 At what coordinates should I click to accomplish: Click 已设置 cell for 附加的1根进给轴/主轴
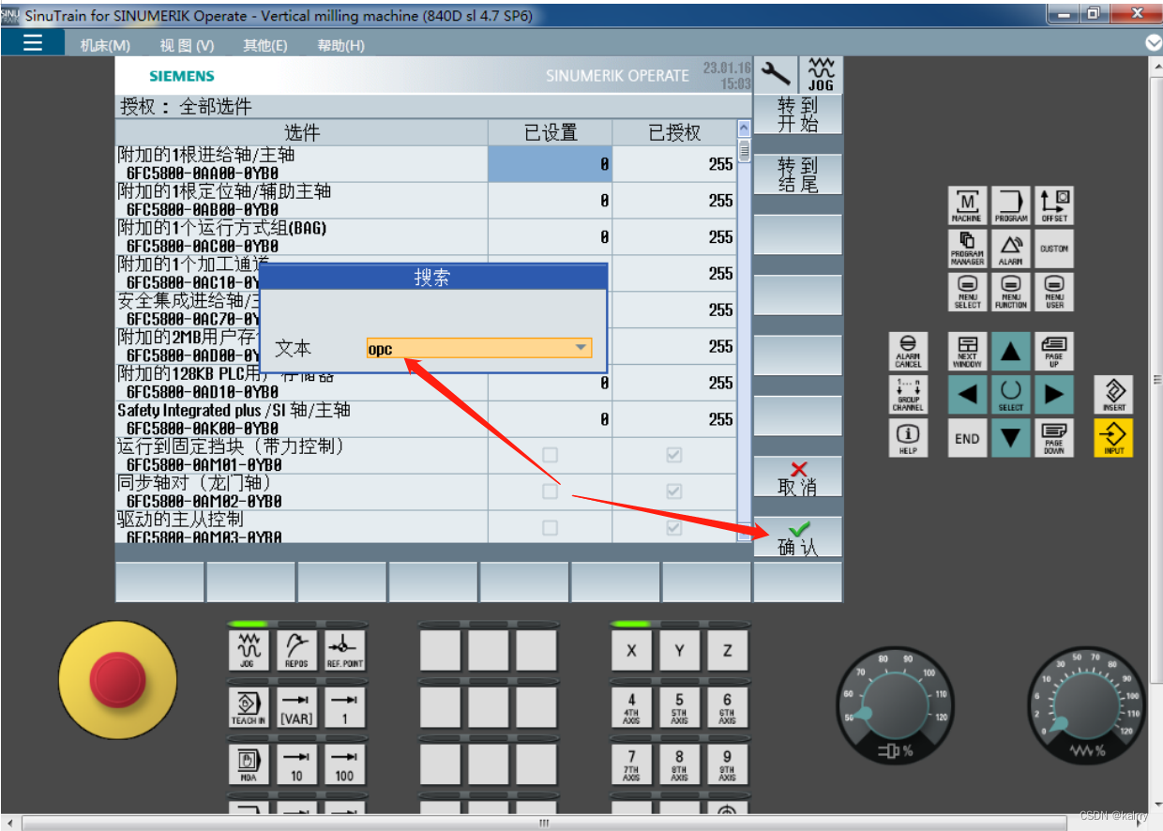[550, 163]
